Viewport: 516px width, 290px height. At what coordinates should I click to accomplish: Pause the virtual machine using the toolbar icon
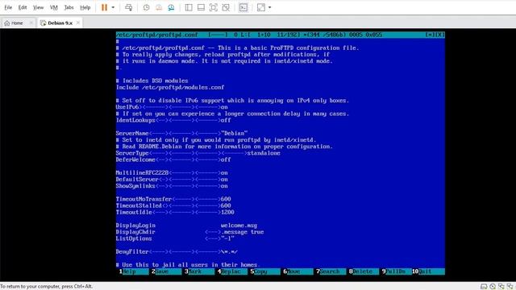[x=104, y=7]
